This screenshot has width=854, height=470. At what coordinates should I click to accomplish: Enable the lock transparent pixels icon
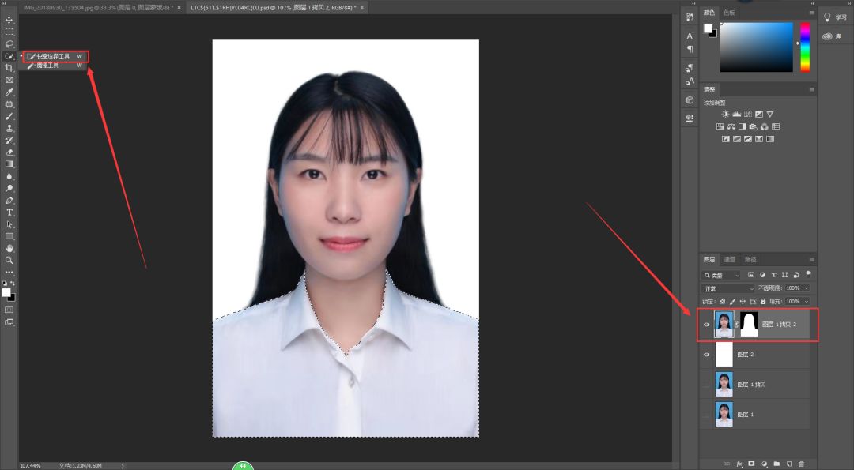click(x=722, y=301)
